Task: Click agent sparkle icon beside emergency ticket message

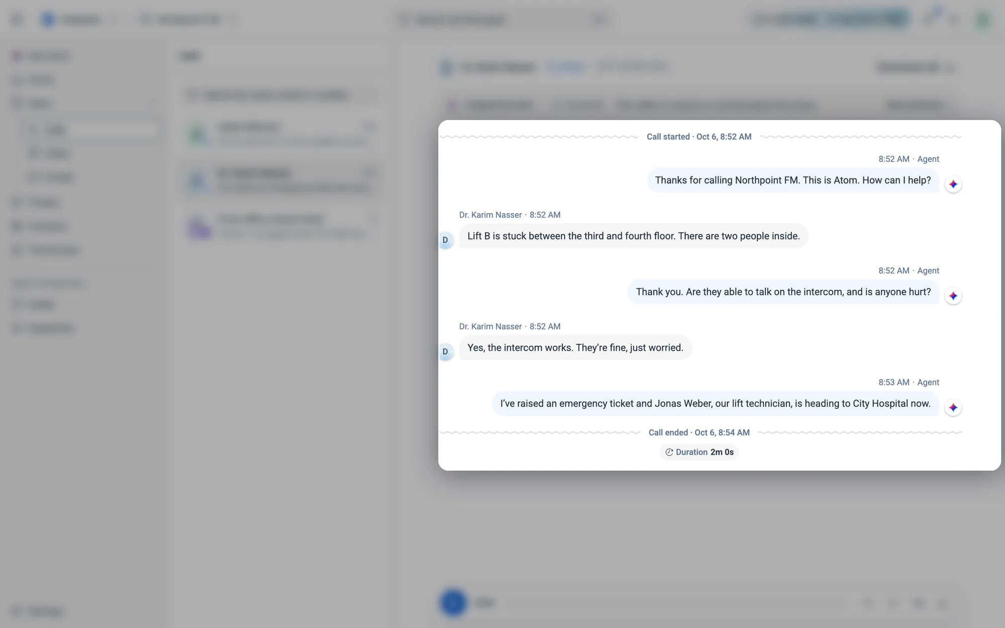Action: click(x=953, y=407)
